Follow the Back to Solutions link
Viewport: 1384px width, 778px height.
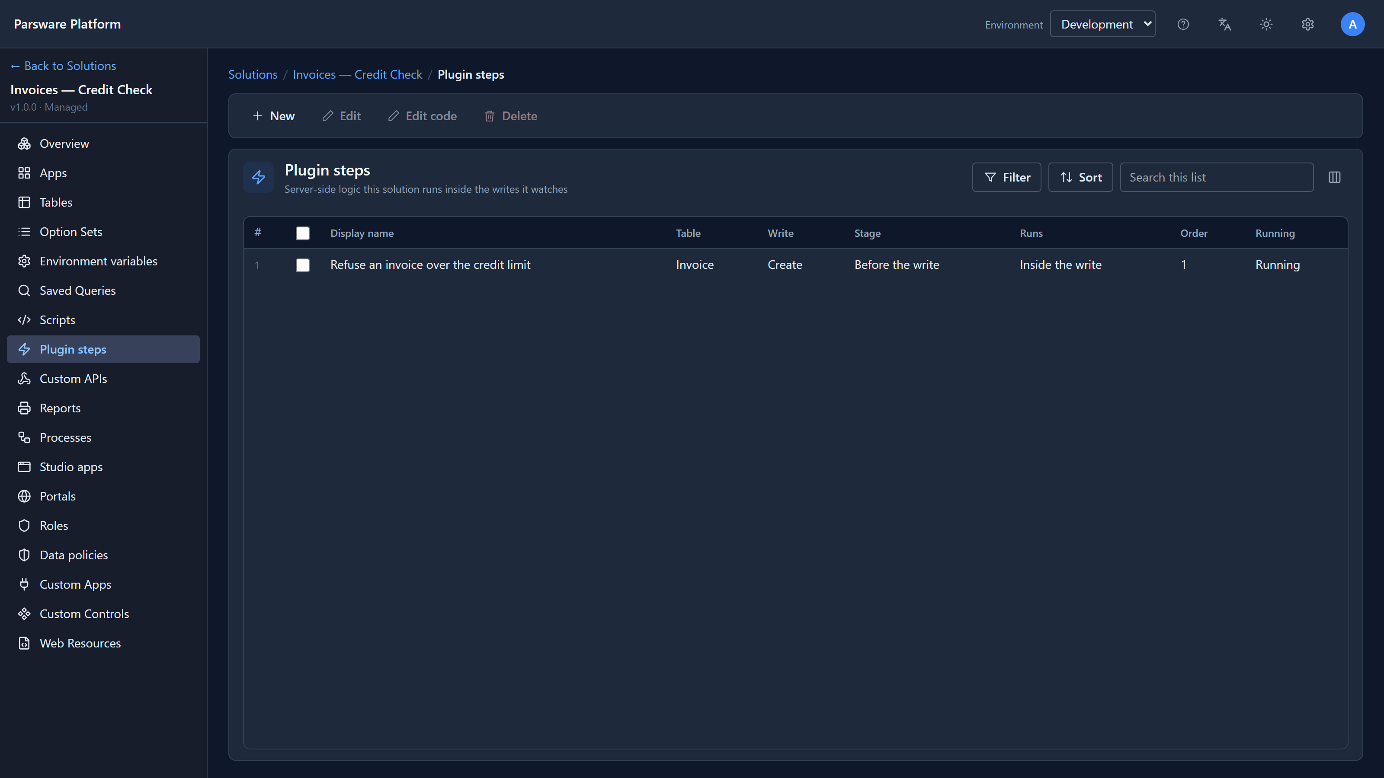coord(64,66)
